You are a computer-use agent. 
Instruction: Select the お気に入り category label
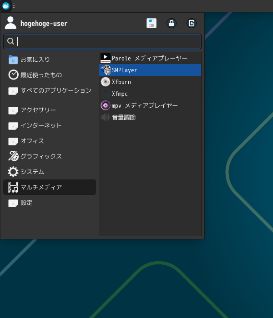click(35, 60)
